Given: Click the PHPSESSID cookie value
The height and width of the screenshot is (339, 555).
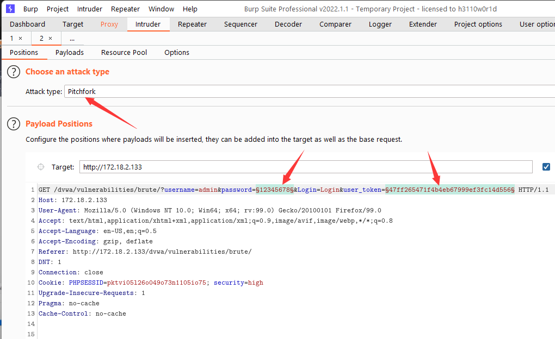Looking at the screenshot, I should 157,283.
